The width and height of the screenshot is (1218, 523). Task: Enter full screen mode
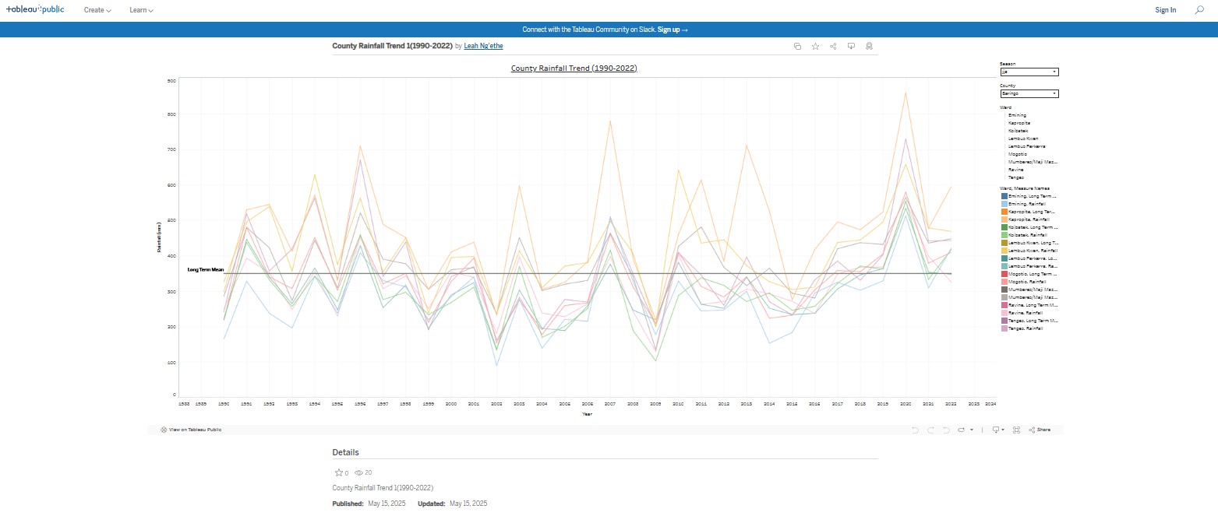1015,429
